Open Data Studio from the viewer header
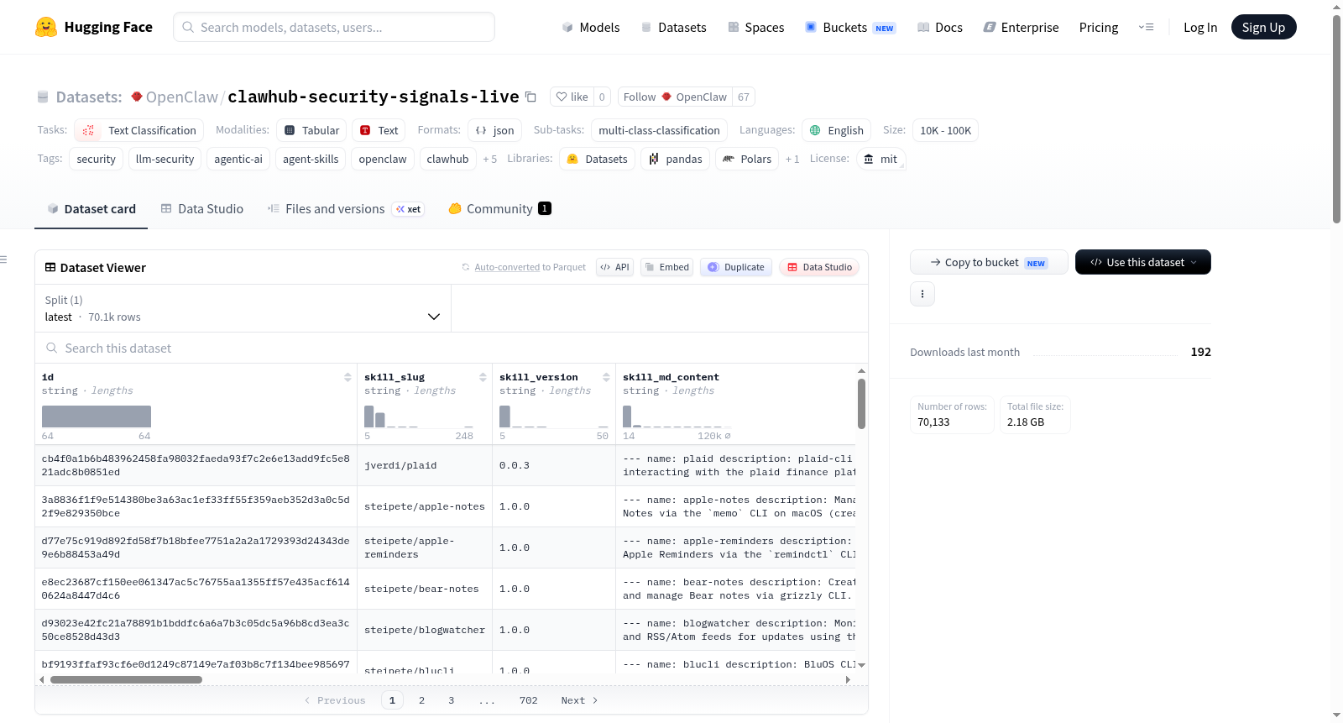 (x=819, y=267)
